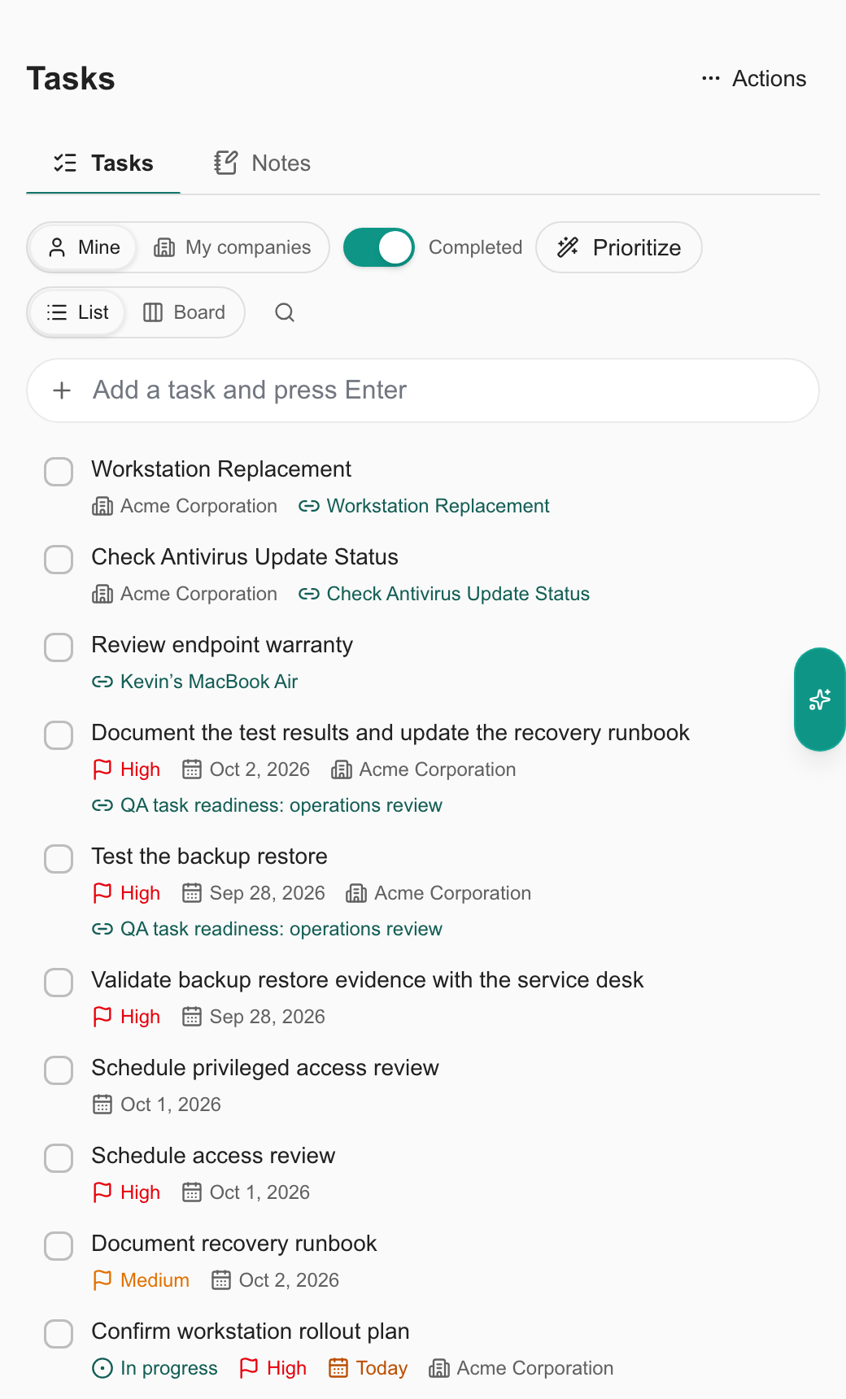
Task: Switch to List view
Action: coord(78,312)
